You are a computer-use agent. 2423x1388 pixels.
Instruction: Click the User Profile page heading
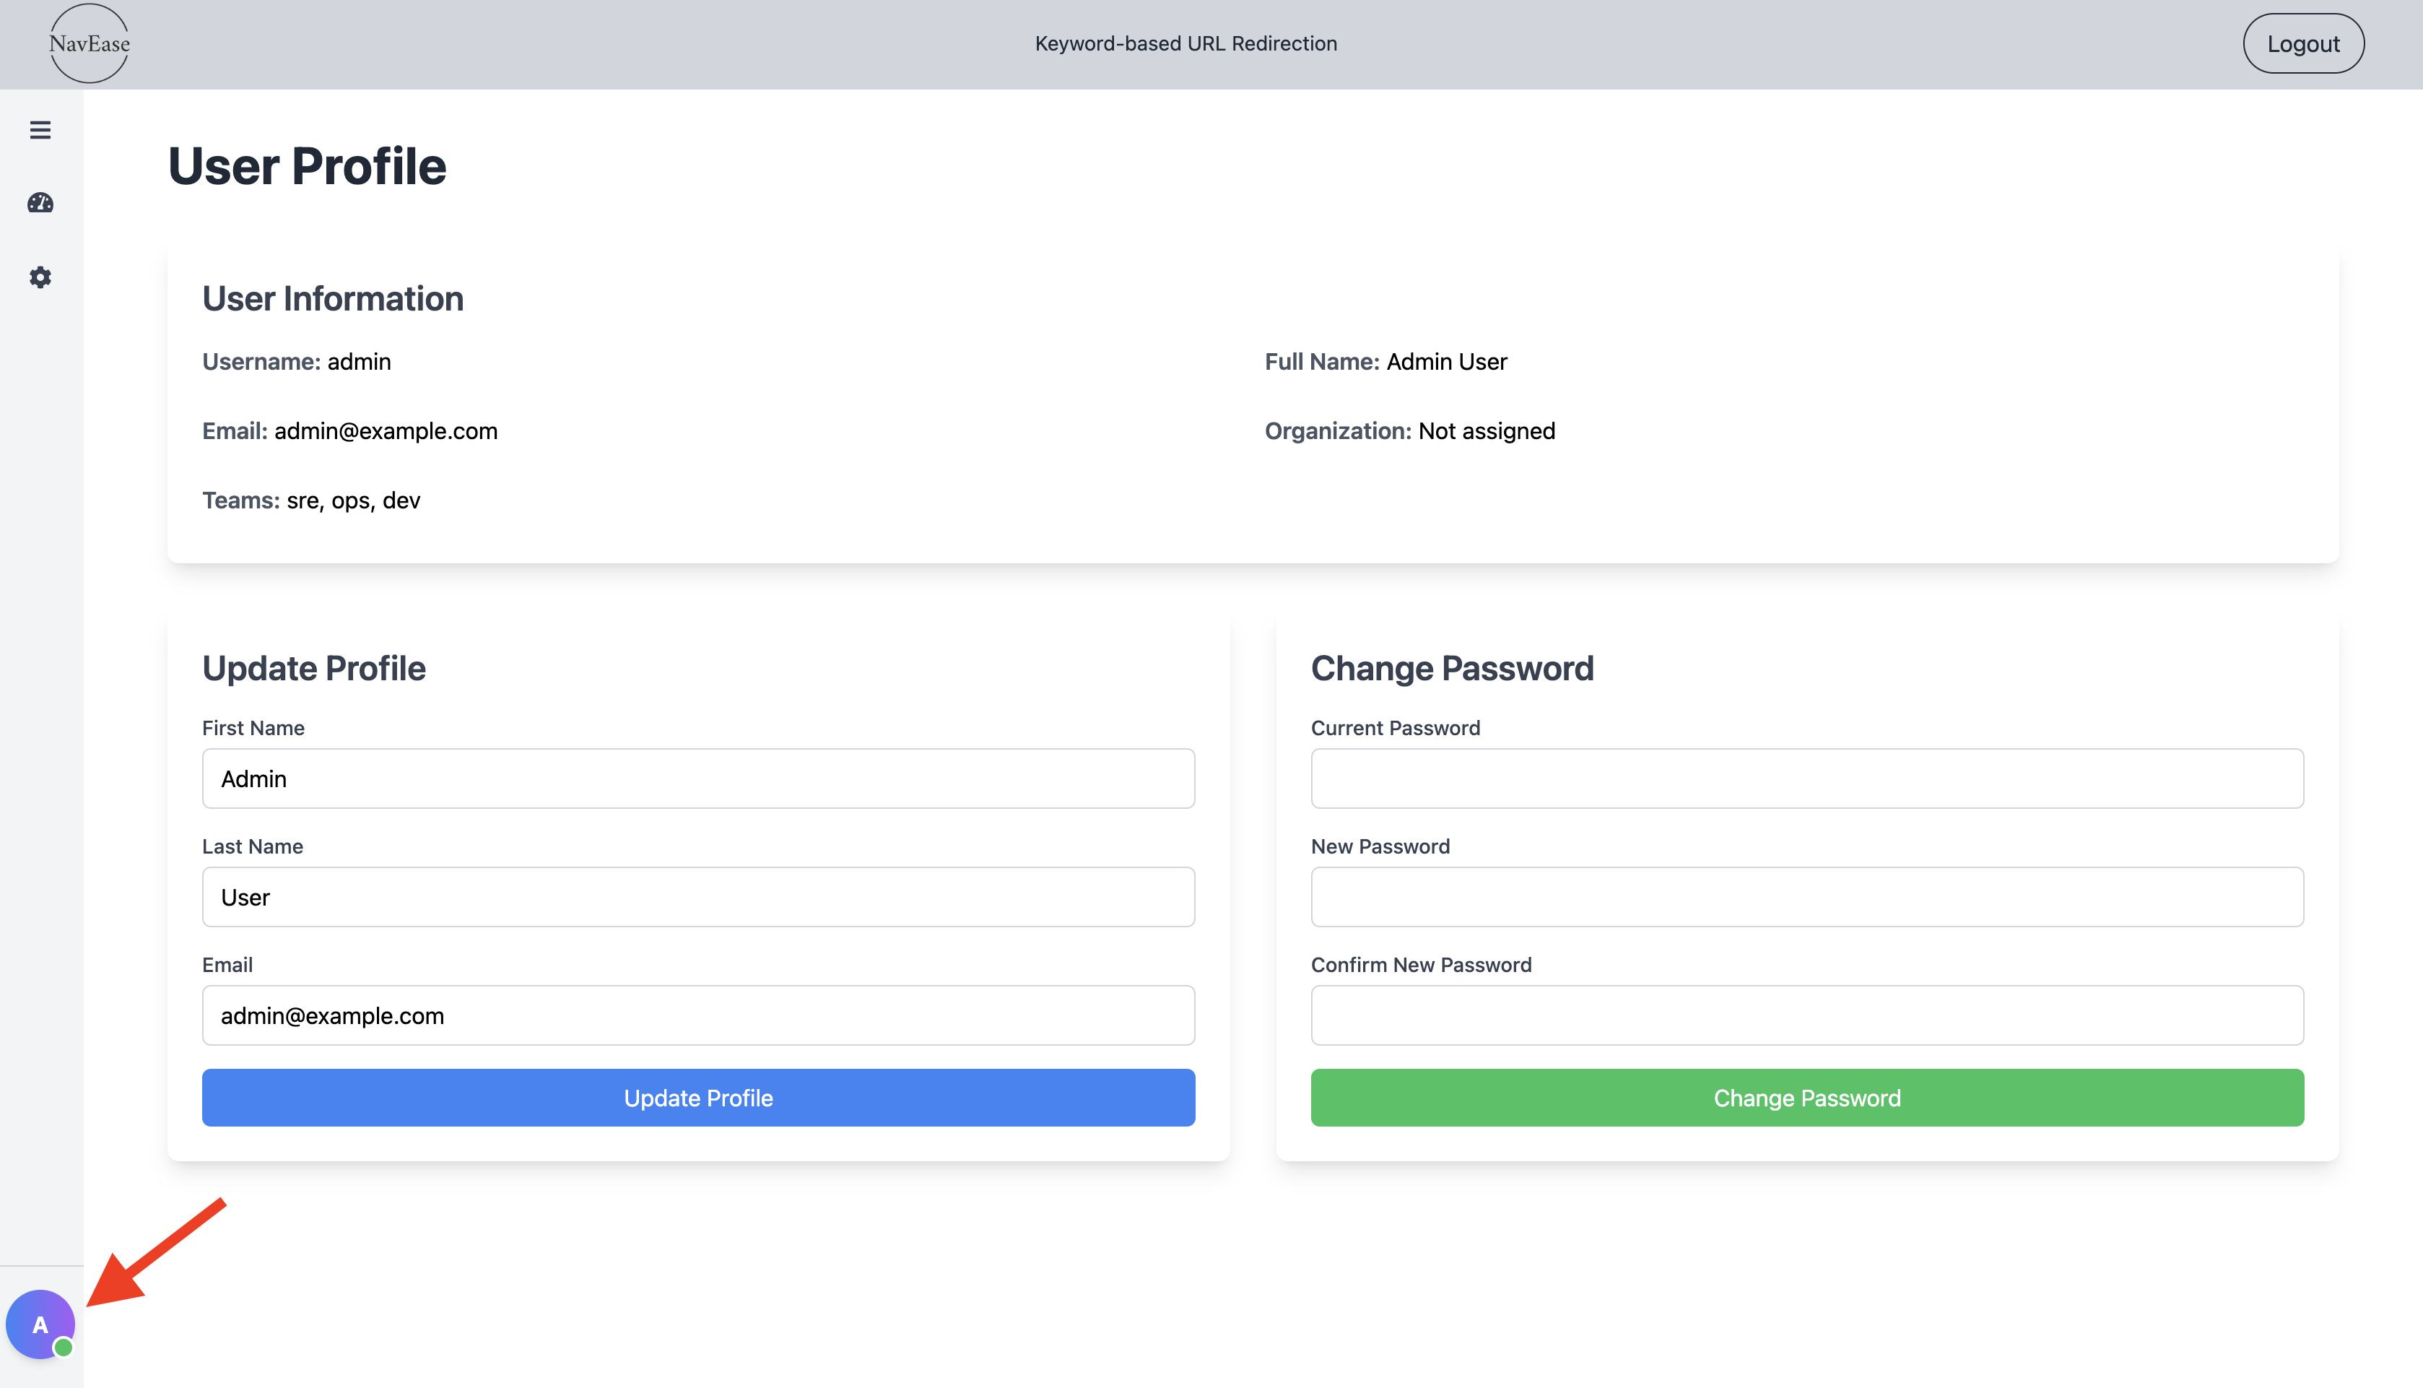[x=307, y=165]
